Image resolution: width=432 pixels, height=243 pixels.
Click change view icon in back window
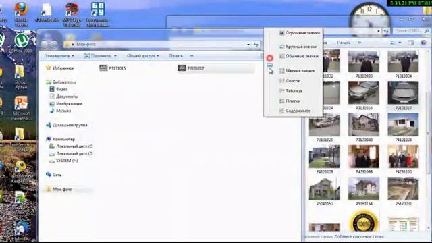[x=393, y=43]
